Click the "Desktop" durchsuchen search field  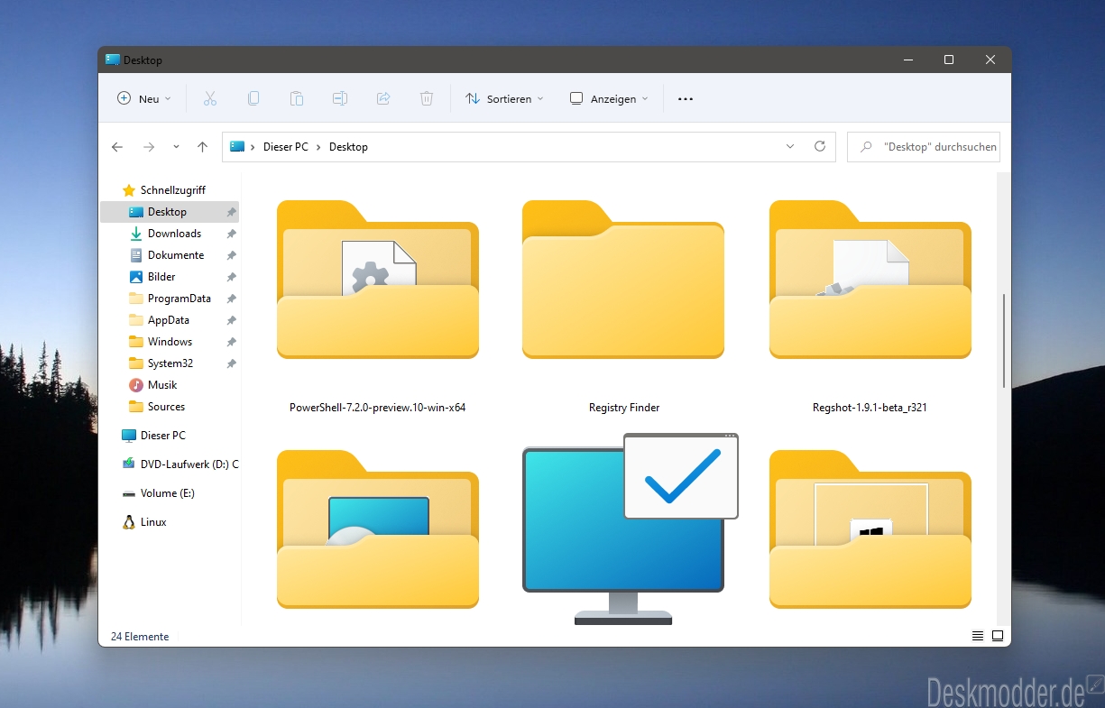[x=924, y=146]
